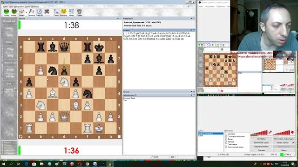Open Chrome from the taskbar
298x167 pixels.
[x=87, y=164]
